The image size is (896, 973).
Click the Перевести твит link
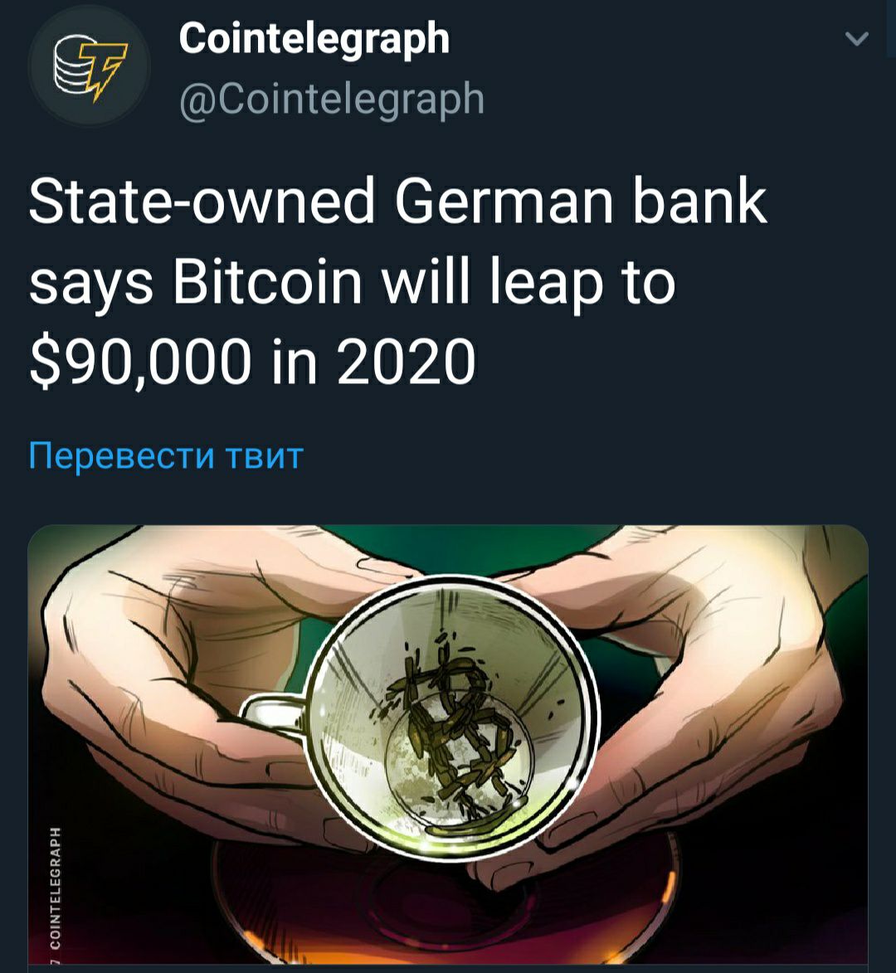(x=166, y=455)
